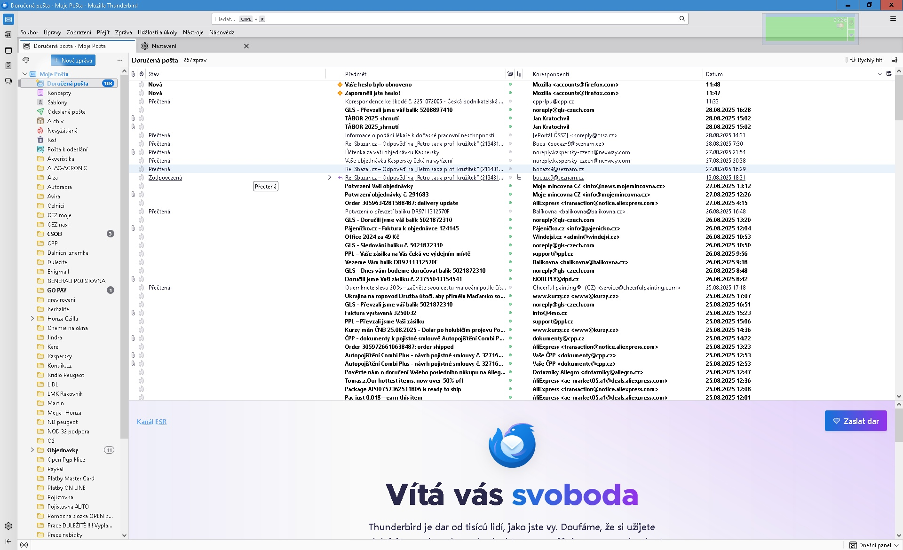The height and width of the screenshot is (550, 903).
Task: Click the Nová zpráva button
Action: [x=73, y=60]
